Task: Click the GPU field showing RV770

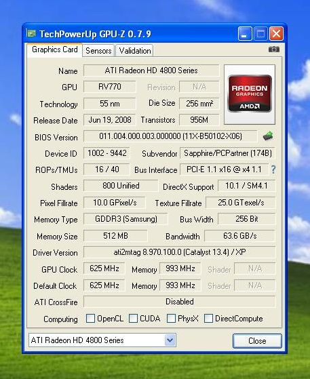Action: [109, 87]
